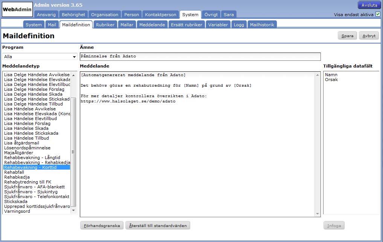Select Orsak in Tillgängliga datafält
The image size is (383, 242).
(331, 80)
